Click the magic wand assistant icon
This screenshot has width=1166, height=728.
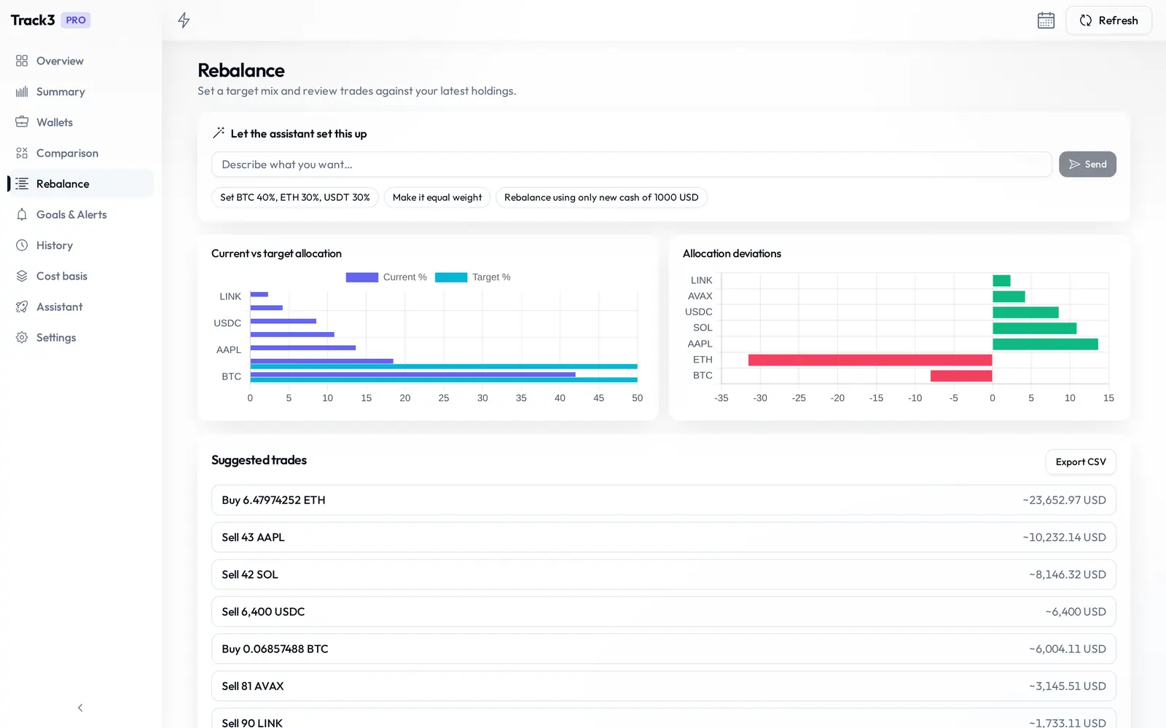click(x=219, y=133)
